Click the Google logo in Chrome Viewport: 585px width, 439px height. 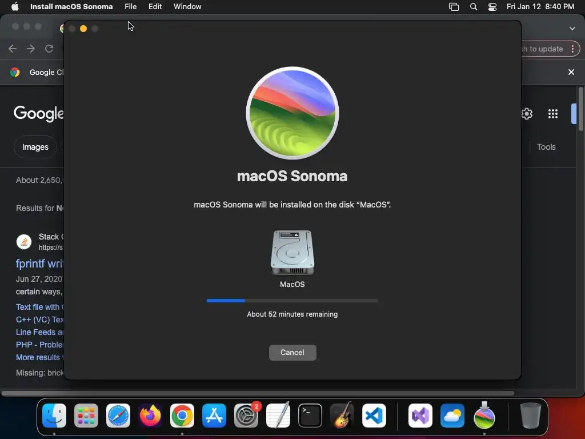coord(39,114)
